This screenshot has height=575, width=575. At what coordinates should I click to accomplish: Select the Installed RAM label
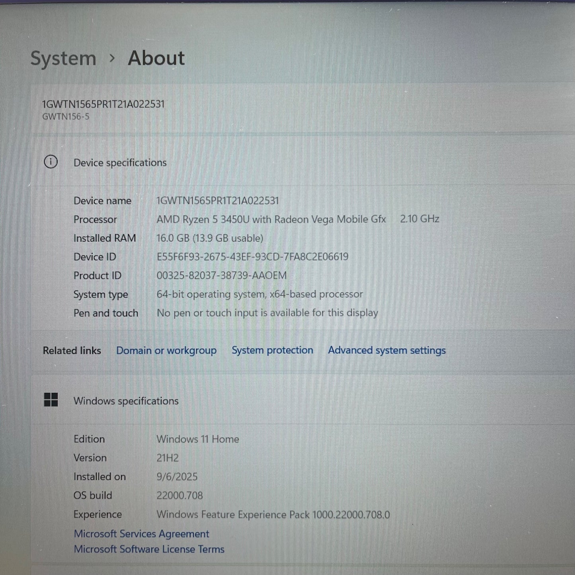click(105, 238)
